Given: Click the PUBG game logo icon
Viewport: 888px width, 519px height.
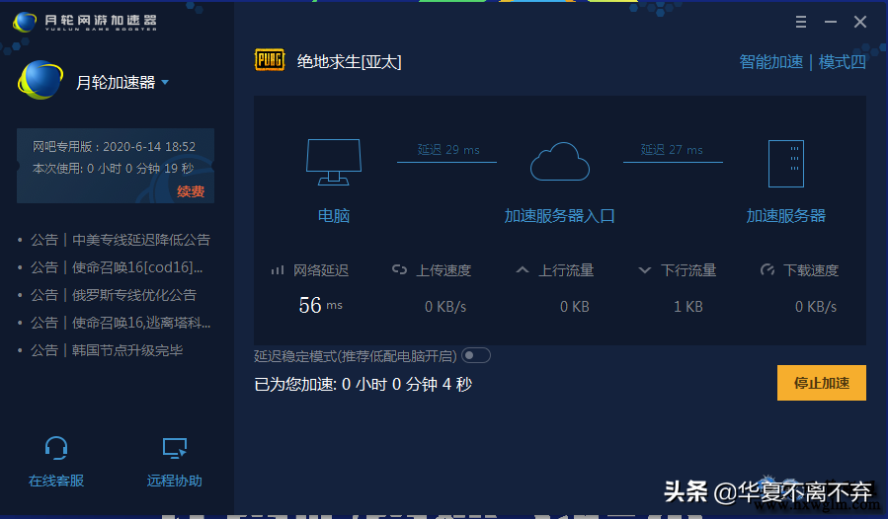Looking at the screenshot, I should pos(270,60).
